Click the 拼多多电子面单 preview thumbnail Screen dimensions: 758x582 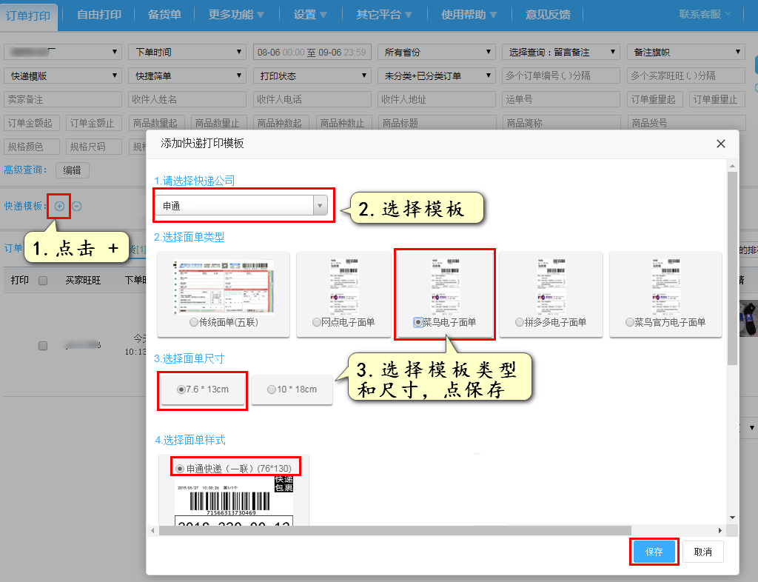pyautogui.click(x=551, y=287)
